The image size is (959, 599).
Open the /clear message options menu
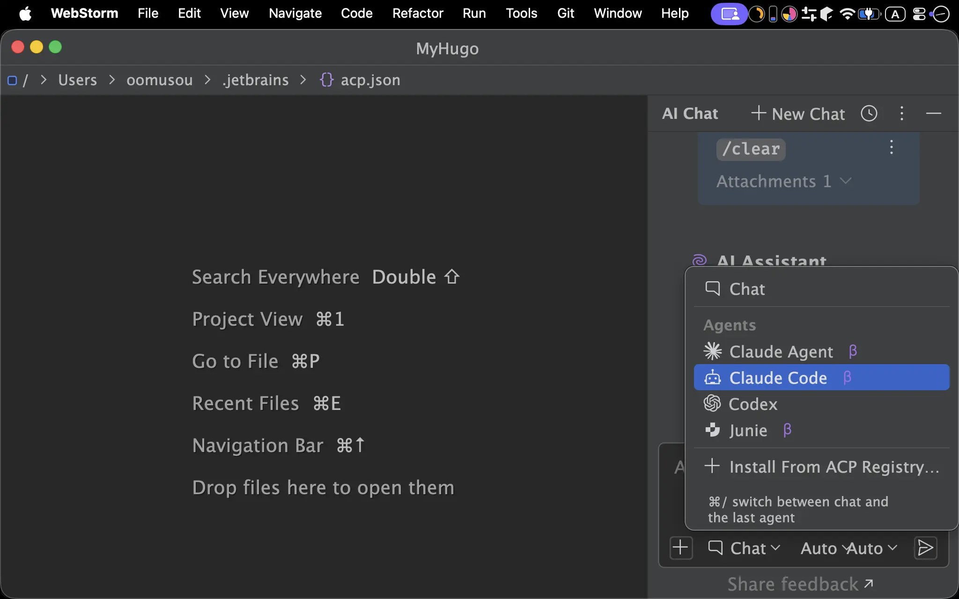(x=892, y=147)
